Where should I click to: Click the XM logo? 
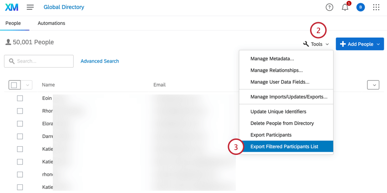[12, 7]
